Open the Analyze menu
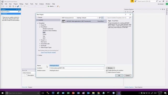The height and width of the screenshot is (95, 168). pyautogui.click(x=41, y=4)
